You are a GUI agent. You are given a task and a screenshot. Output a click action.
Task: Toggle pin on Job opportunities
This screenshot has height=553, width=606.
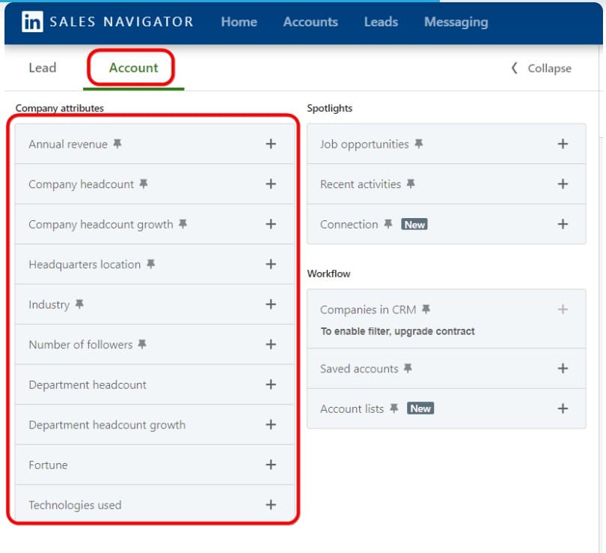pyautogui.click(x=418, y=144)
